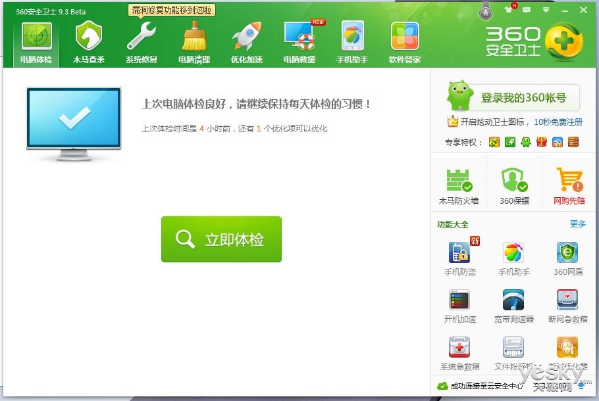The image size is (599, 401).
Task: Open the 360网盾 tool
Action: click(568, 258)
